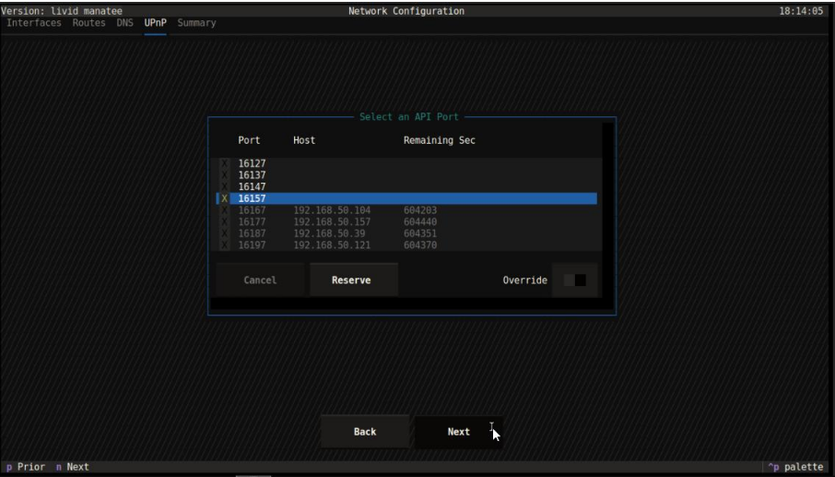
Task: Click host 192.168.50.104
Action: (x=332, y=210)
